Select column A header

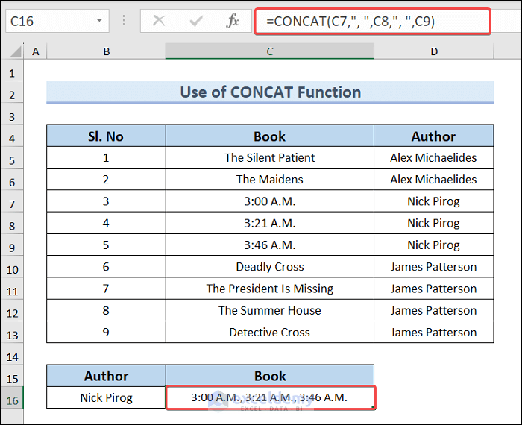35,51
